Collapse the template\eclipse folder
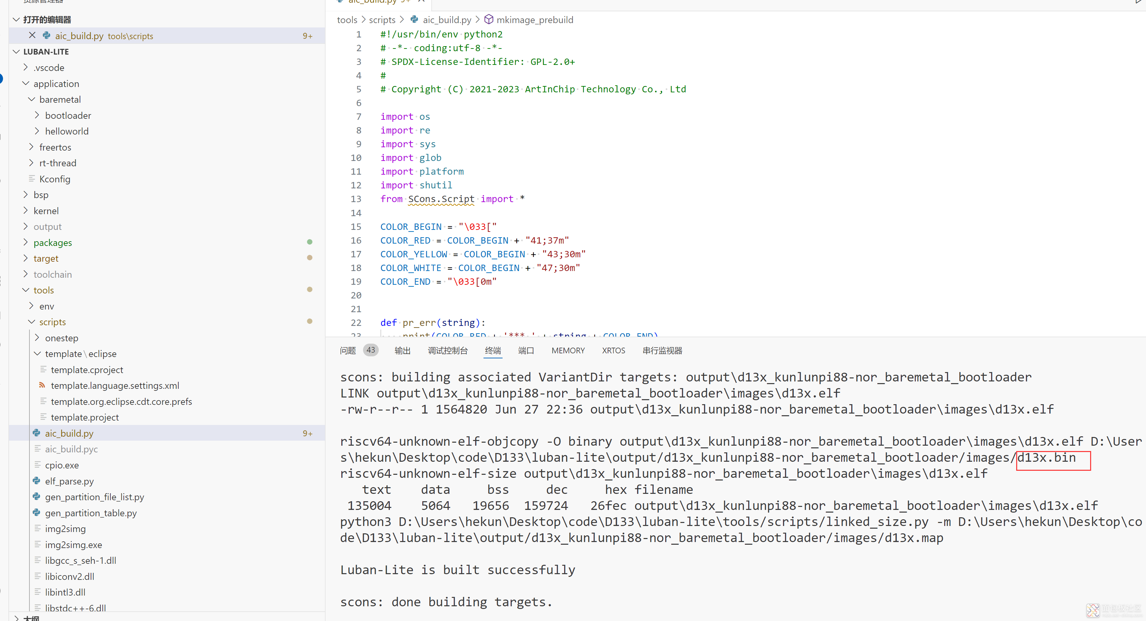 coord(37,353)
